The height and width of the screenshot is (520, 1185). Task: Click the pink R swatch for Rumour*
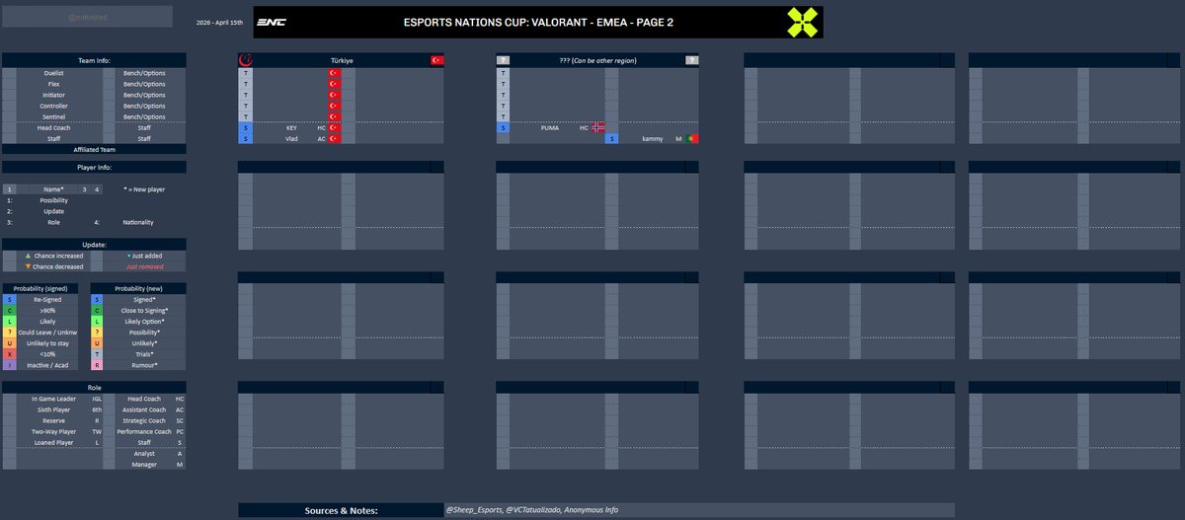97,364
